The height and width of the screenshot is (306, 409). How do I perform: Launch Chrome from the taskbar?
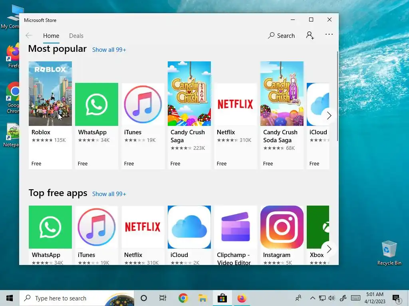(183, 298)
